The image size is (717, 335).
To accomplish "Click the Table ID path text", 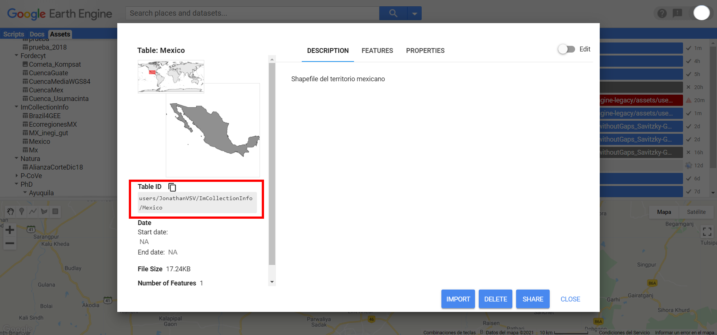I will click(197, 203).
